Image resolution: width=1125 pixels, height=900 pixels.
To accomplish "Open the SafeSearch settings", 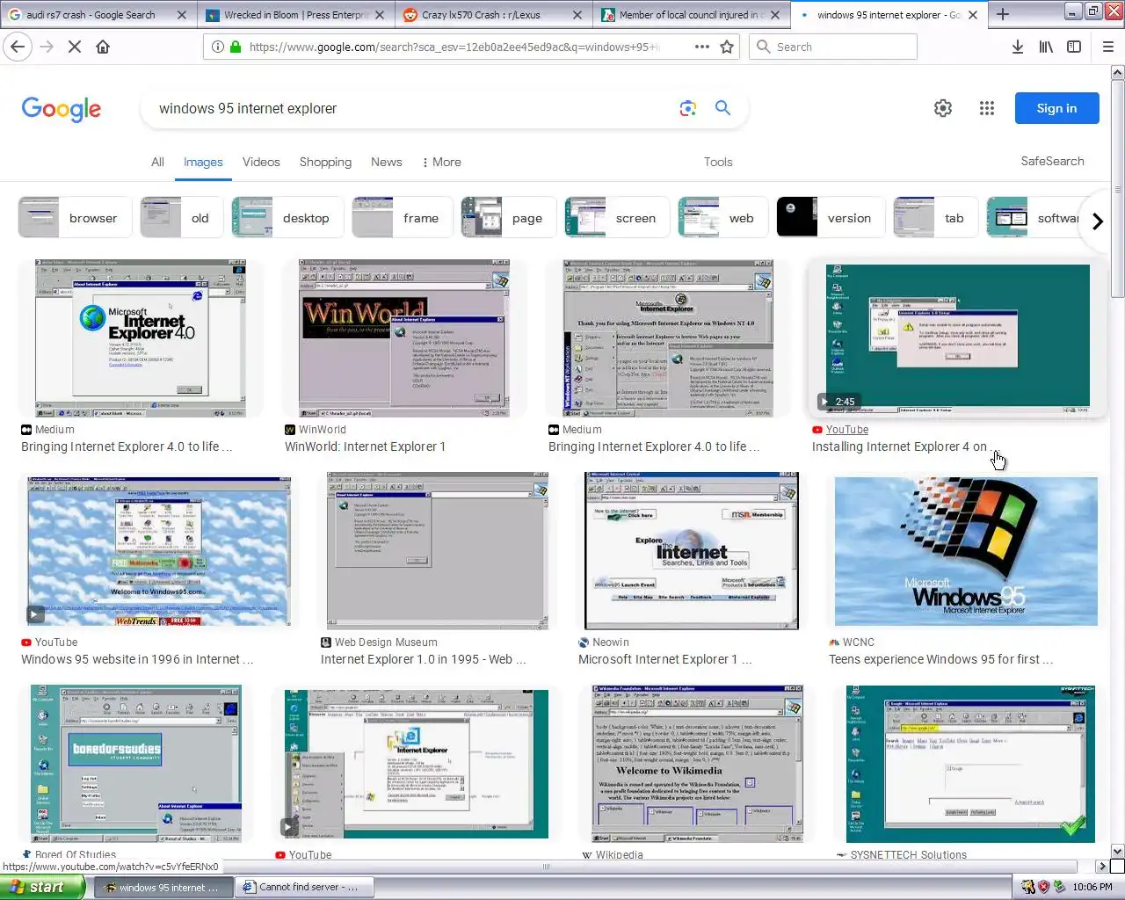I will (x=1052, y=161).
